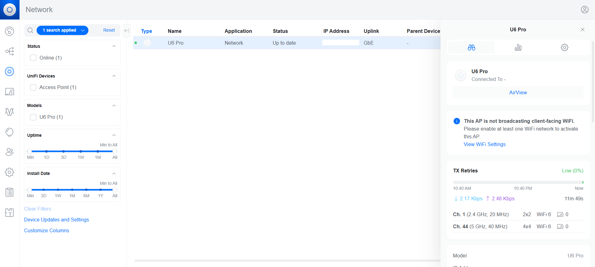
Task: Click the 'Low (0%)' TX retries value
Action: click(573, 171)
